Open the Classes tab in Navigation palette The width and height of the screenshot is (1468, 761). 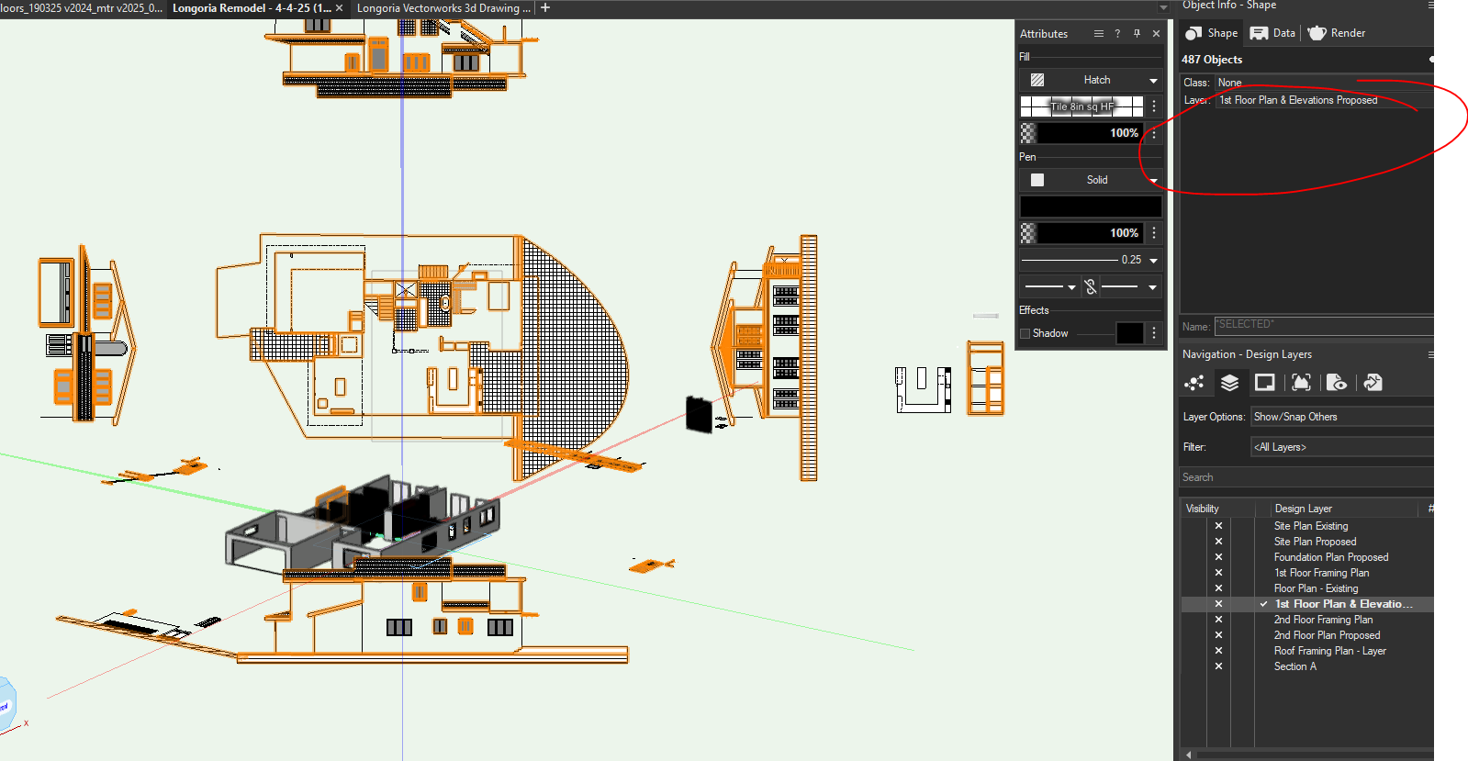coord(1194,383)
